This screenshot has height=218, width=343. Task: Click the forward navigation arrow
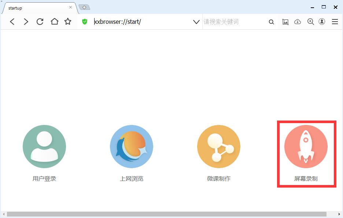(x=26, y=22)
